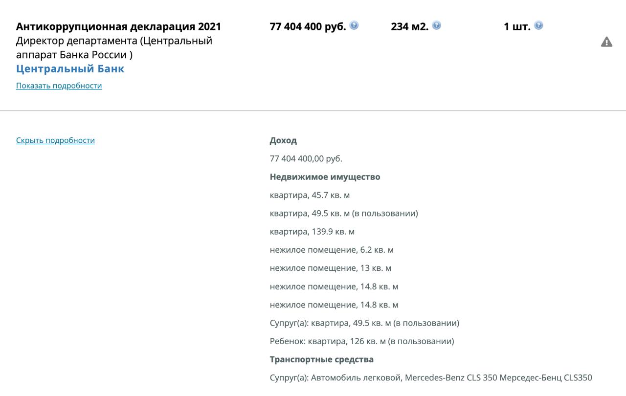Click the Mercedes-Benz CLS 350 vehicle entry

coord(431,377)
